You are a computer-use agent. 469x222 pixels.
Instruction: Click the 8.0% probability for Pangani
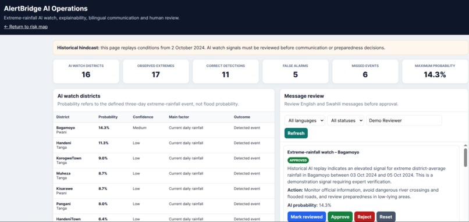pos(103,204)
